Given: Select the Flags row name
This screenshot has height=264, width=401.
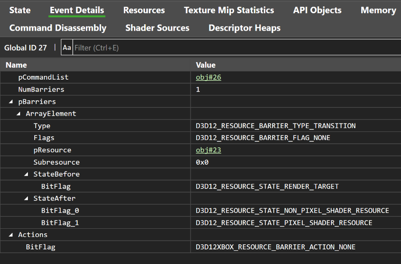Looking at the screenshot, I should click(x=44, y=138).
